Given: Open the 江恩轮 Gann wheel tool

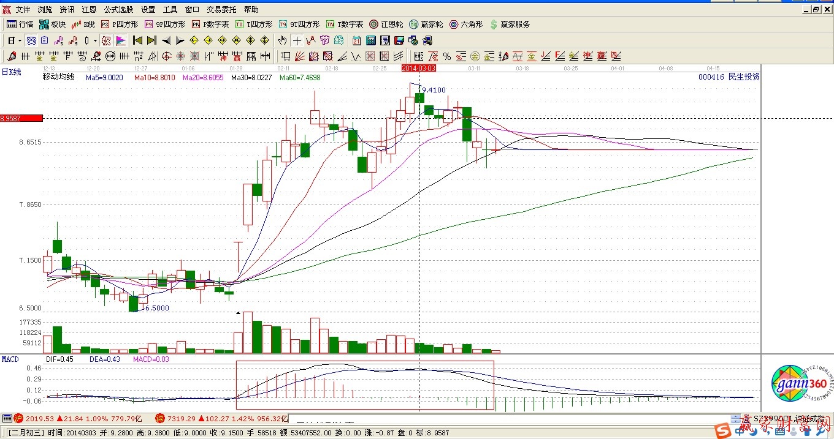Looking at the screenshot, I should click(386, 24).
